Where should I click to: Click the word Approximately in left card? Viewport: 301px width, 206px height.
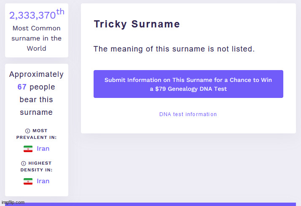[36, 74]
